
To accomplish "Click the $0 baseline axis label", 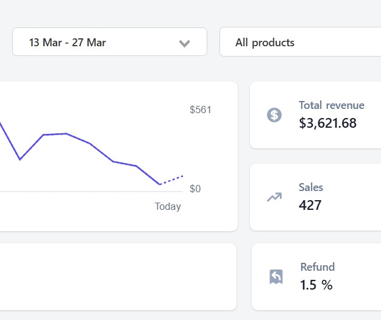I will (x=195, y=189).
